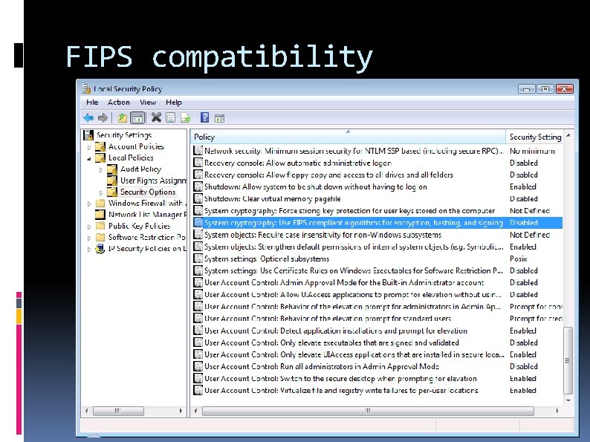The image size is (590, 442).
Task: Click icon beside System settings: Optional subsystems
Action: pos(198,259)
